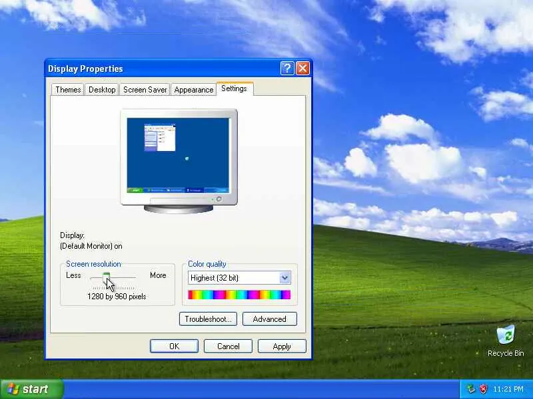The width and height of the screenshot is (533, 399).
Task: Click the Screen resolution slider handle
Action: (107, 278)
